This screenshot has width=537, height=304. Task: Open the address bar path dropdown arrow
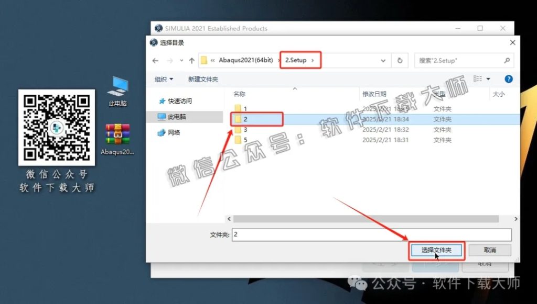click(x=384, y=60)
